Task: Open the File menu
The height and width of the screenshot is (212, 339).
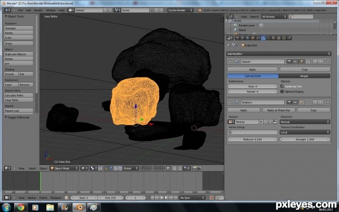Action: (20, 10)
